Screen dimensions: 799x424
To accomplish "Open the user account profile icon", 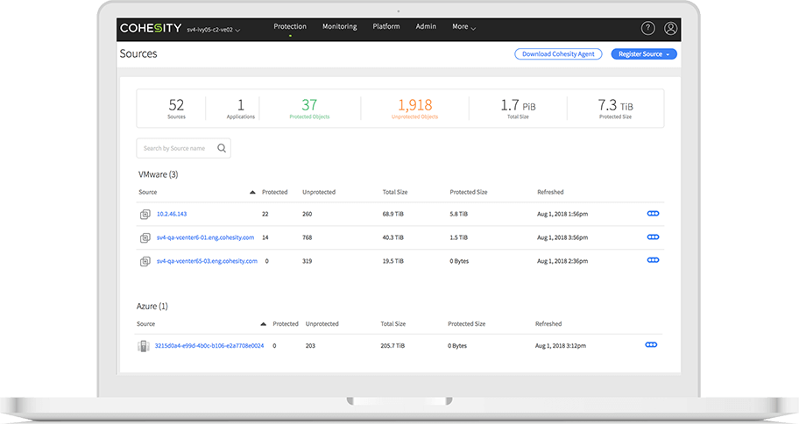I will [670, 29].
